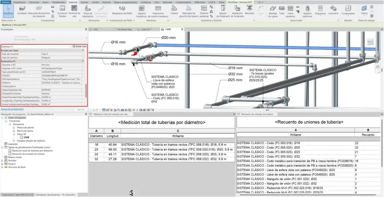The width and height of the screenshot is (384, 197).
Task: Open the CYPE 3D view in browser
Action: click(27, 137)
